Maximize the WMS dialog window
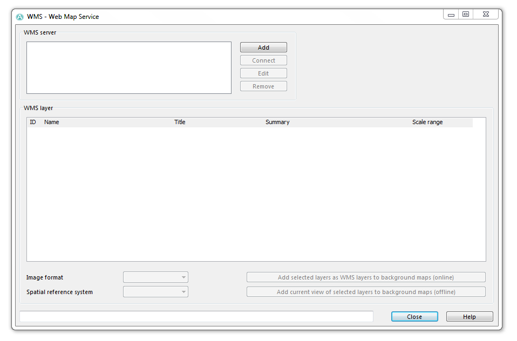The image size is (517, 341). 466,15
